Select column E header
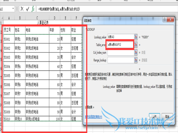 pos(66,18)
